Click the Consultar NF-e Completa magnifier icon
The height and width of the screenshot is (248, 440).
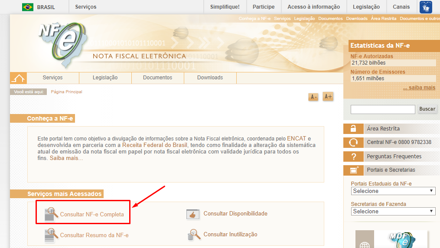click(51, 214)
